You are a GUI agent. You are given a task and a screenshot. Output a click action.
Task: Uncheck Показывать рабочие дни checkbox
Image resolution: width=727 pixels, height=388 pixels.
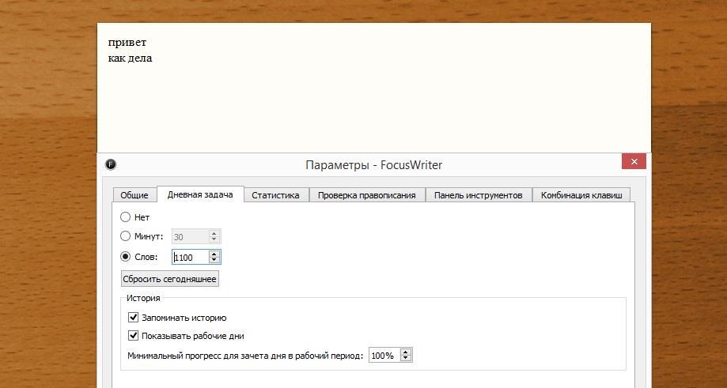134,336
